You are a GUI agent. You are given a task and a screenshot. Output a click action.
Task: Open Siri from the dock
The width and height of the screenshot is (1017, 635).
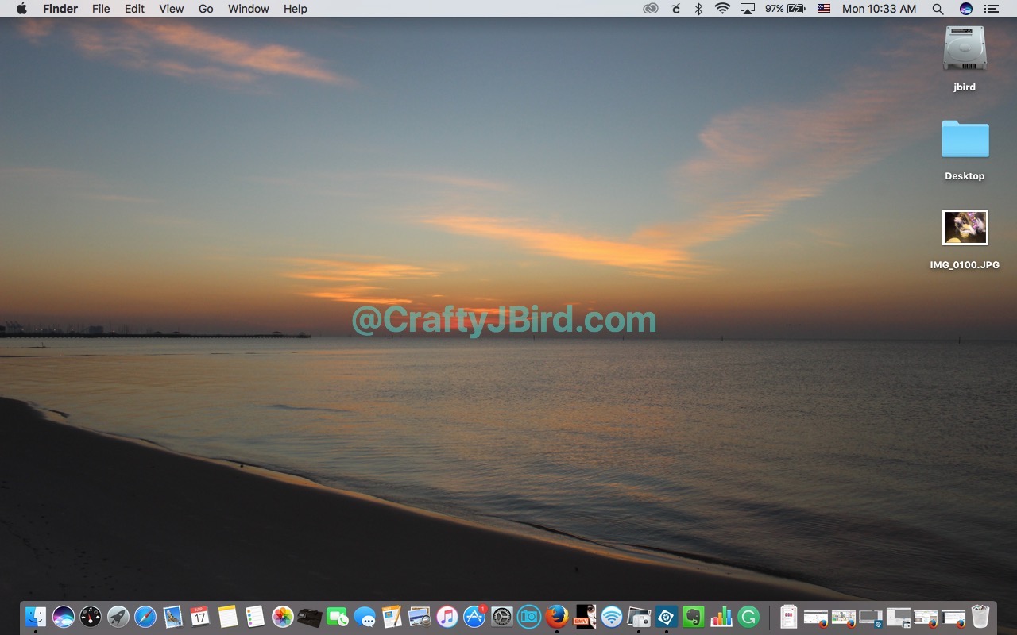(x=64, y=617)
